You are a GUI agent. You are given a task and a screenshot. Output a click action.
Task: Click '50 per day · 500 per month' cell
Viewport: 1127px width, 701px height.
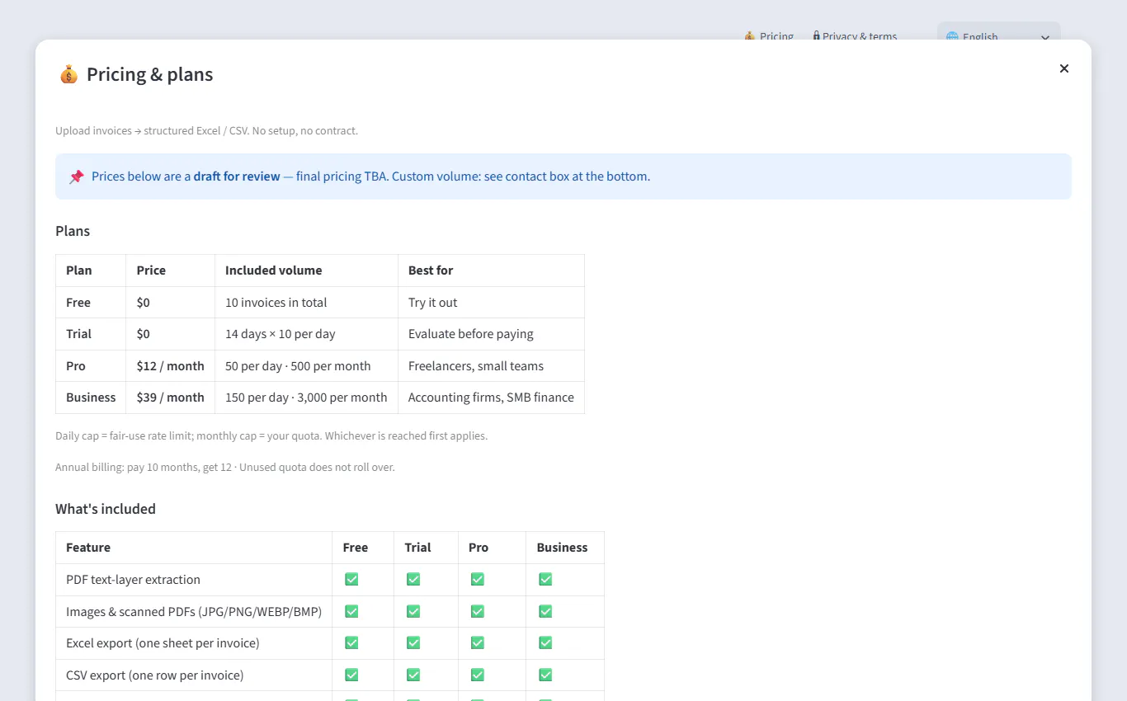click(306, 365)
